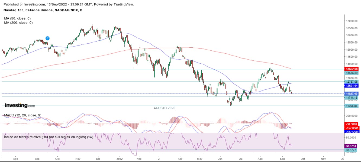Click the 250.0000 MACD scale label
361x162 pixels.
tap(351, 116)
